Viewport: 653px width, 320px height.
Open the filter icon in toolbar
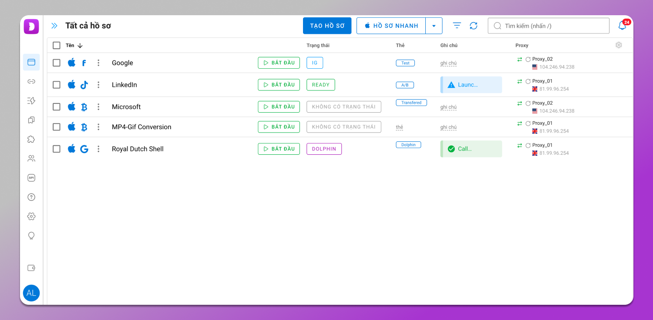coord(457,26)
